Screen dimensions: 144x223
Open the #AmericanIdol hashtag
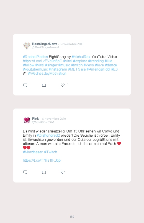pos(98,69)
